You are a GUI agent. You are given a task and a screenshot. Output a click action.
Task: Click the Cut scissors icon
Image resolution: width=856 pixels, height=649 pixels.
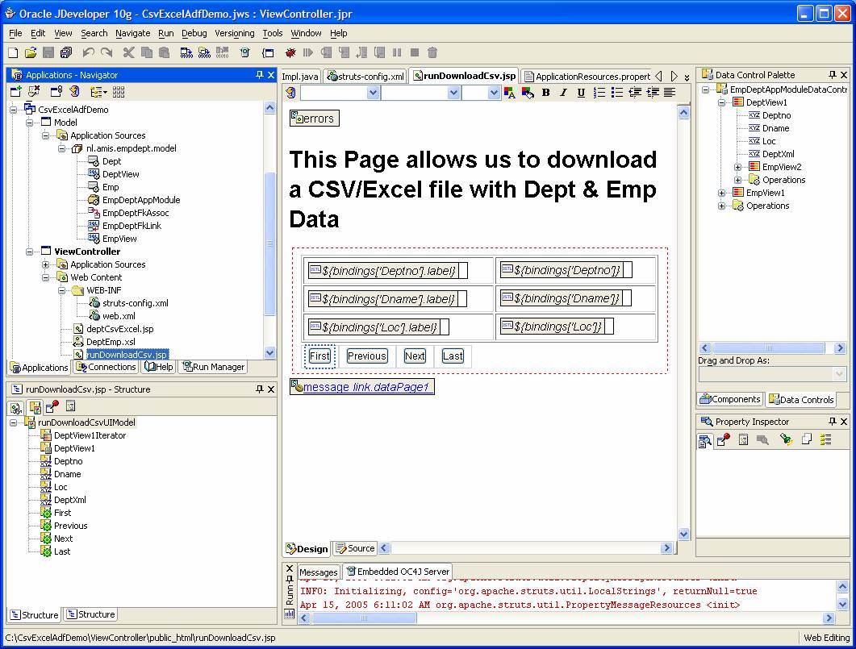click(x=128, y=52)
